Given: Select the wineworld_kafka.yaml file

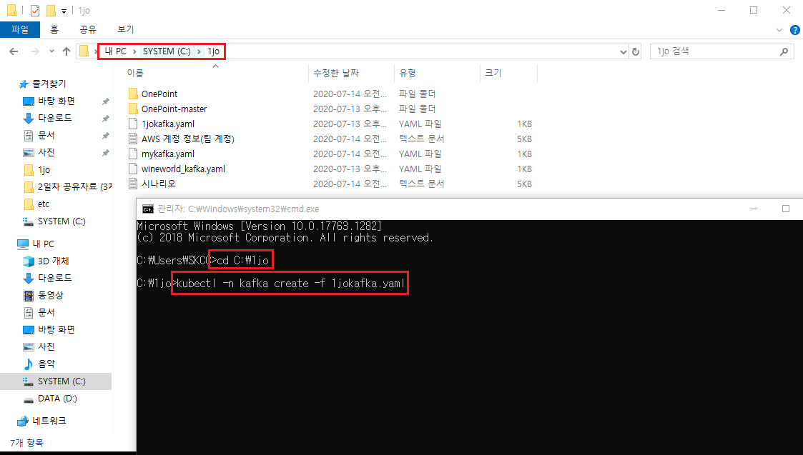Looking at the screenshot, I should point(183,169).
